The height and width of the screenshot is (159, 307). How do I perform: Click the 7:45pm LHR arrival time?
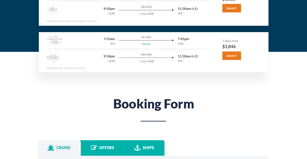pyautogui.click(x=184, y=39)
